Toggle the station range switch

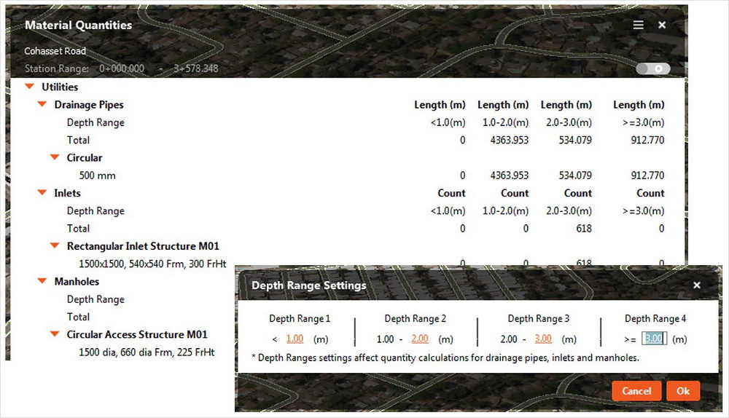[x=652, y=68]
